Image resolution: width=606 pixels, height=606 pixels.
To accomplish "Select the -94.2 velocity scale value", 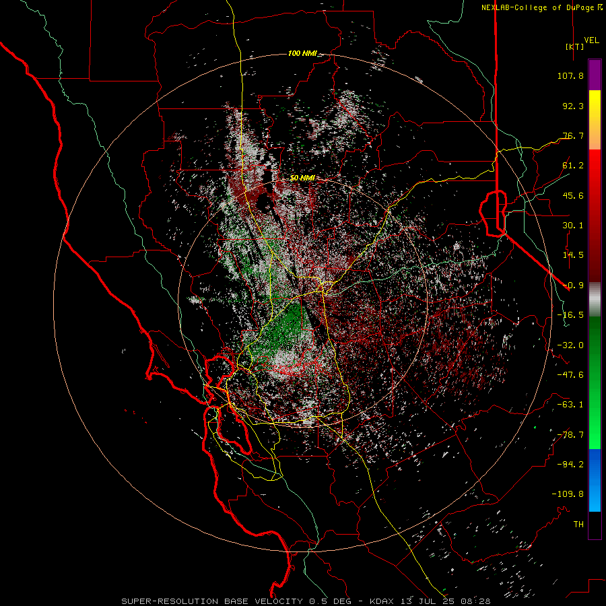I will [x=570, y=465].
